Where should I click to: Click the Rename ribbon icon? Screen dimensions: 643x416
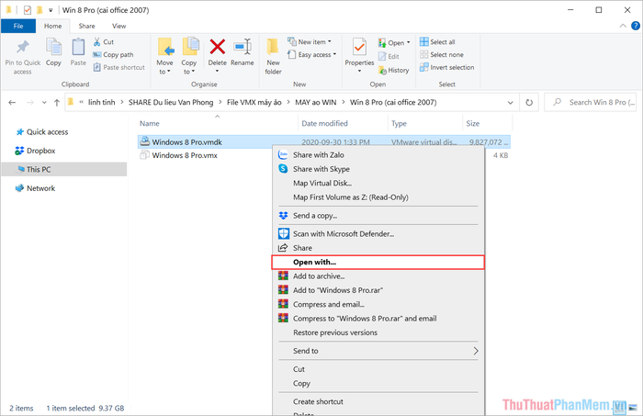tap(243, 47)
